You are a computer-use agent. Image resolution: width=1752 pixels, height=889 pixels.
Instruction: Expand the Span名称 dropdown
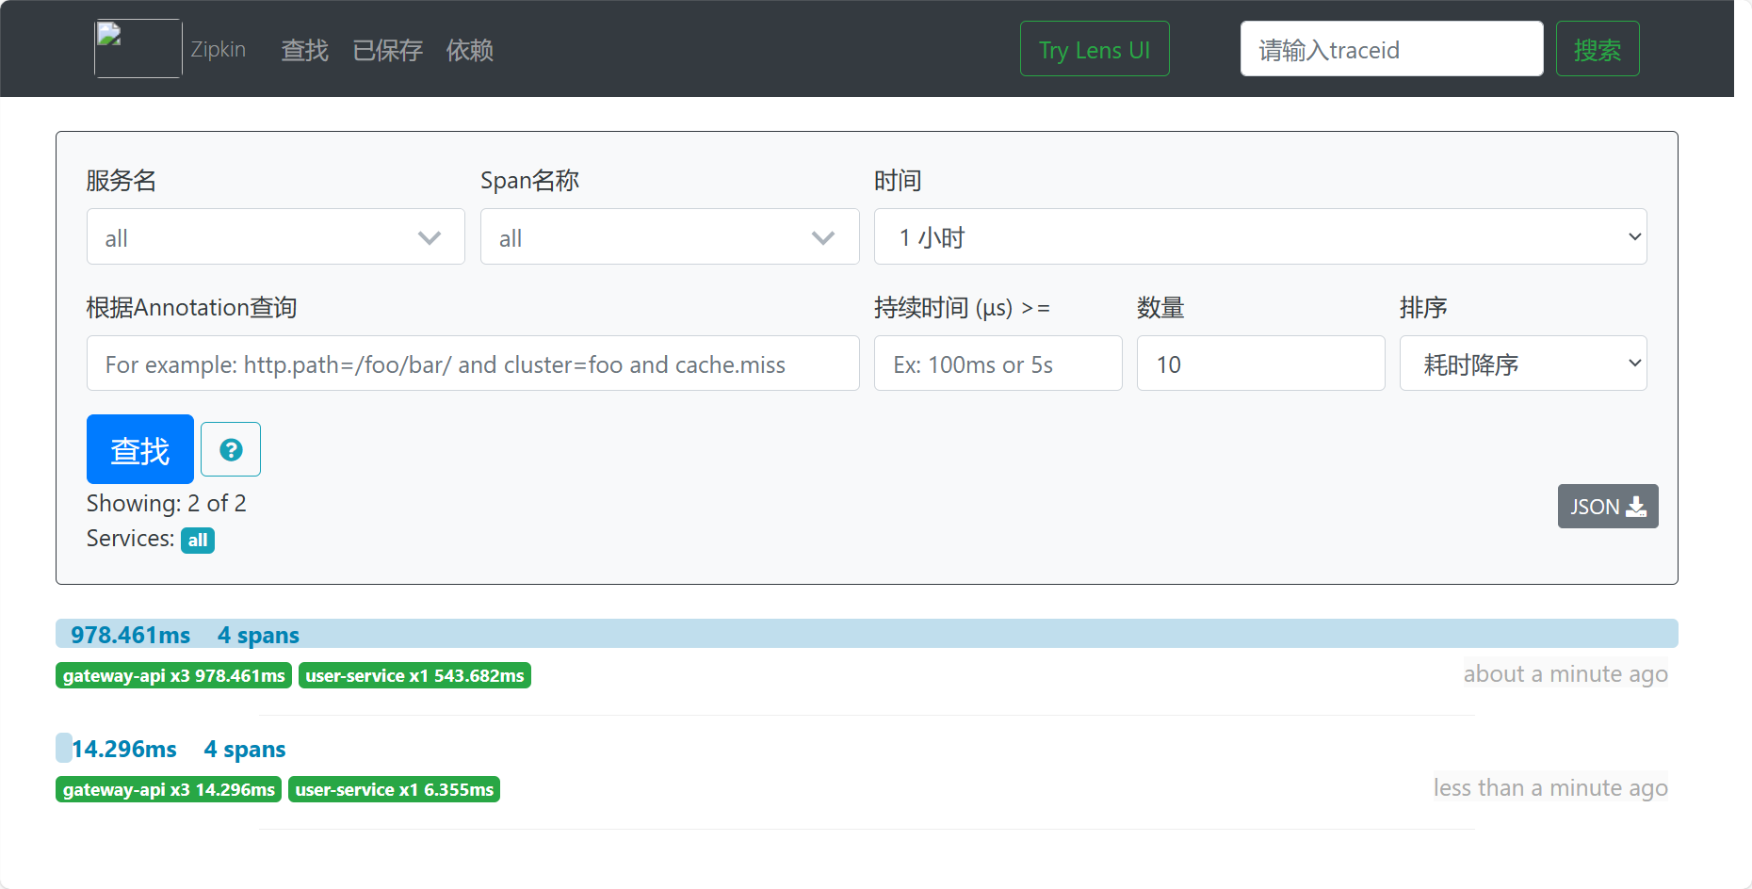coord(670,237)
